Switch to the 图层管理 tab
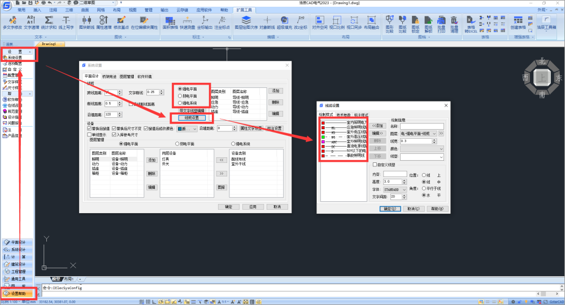Viewport: 565px width, 305px height. [127, 76]
